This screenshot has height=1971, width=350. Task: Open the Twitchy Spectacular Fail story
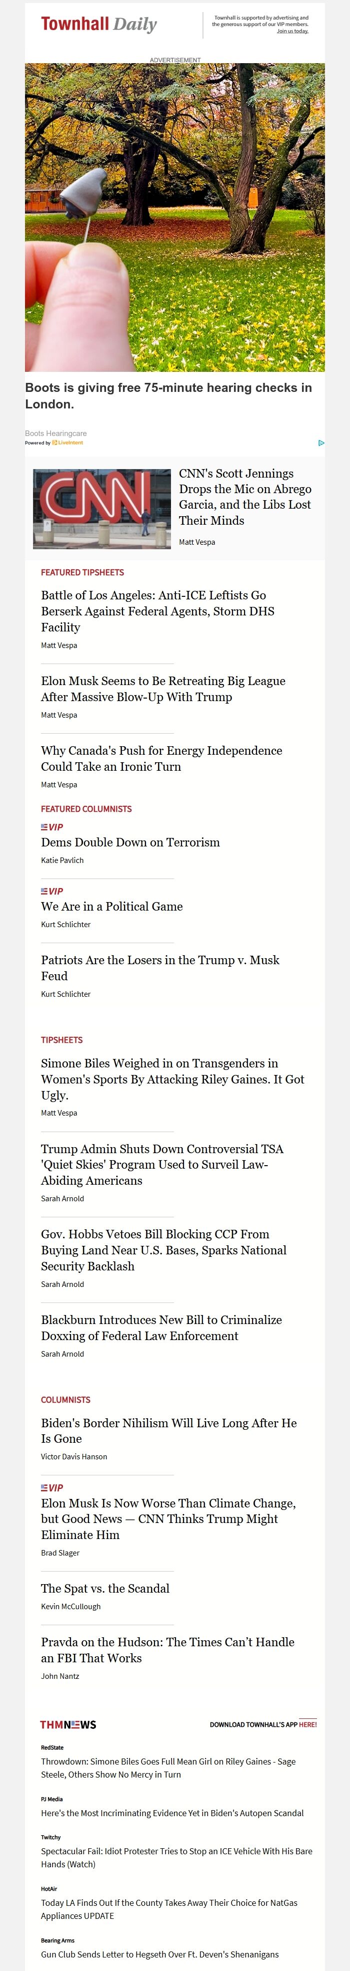[176, 1858]
